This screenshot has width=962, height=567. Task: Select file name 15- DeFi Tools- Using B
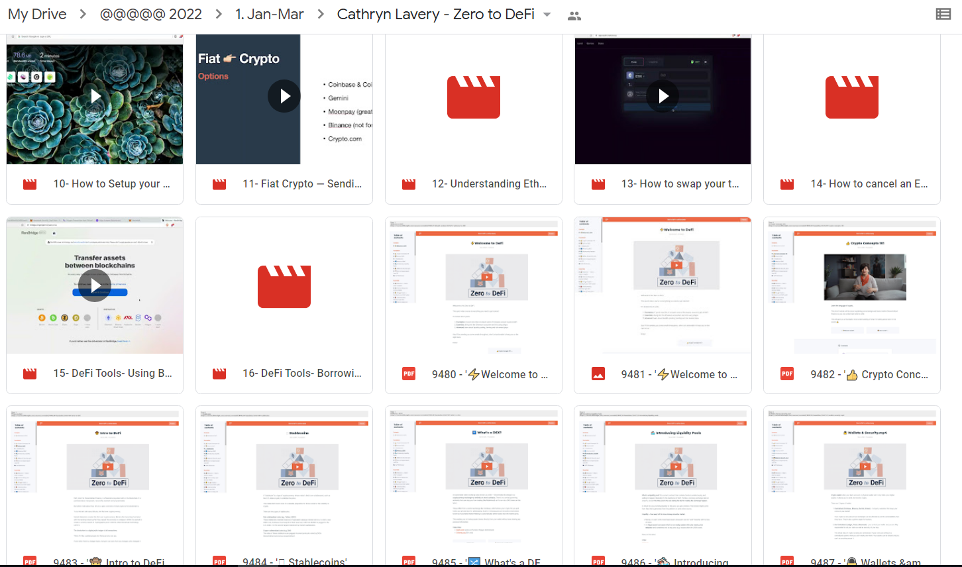pyautogui.click(x=113, y=374)
